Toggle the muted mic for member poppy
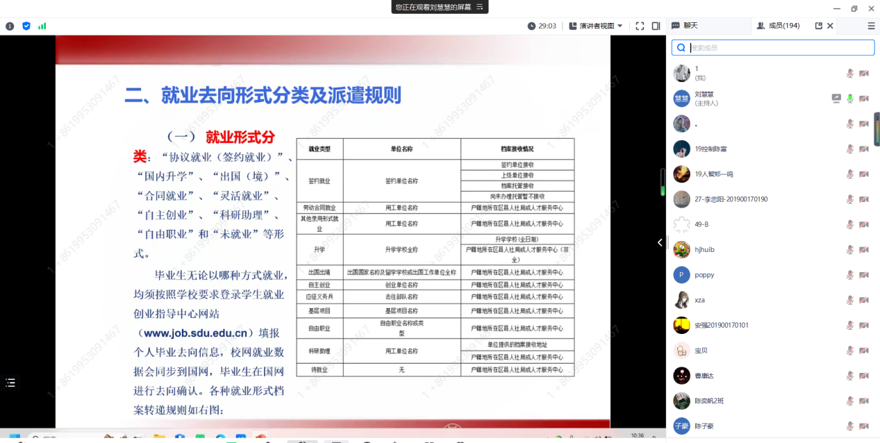The image size is (880, 443). coord(849,275)
